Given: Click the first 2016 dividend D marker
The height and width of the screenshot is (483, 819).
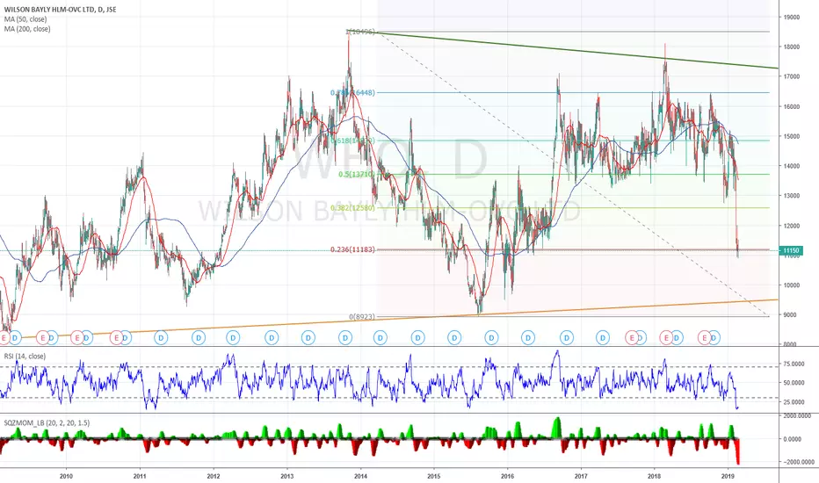Looking at the screenshot, I should (529, 338).
